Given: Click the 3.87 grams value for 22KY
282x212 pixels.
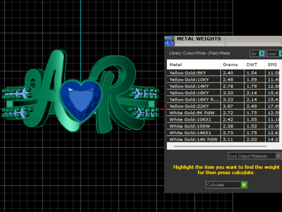Looking at the screenshot, I should [232, 106].
